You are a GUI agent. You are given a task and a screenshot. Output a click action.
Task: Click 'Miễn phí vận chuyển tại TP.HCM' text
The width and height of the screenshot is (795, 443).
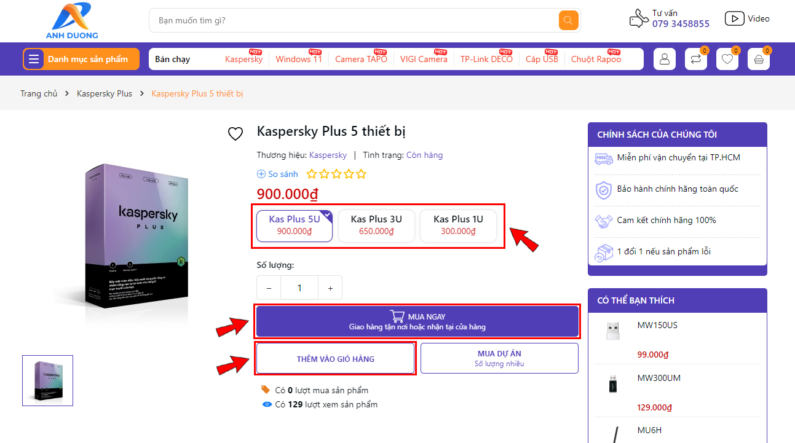(679, 157)
